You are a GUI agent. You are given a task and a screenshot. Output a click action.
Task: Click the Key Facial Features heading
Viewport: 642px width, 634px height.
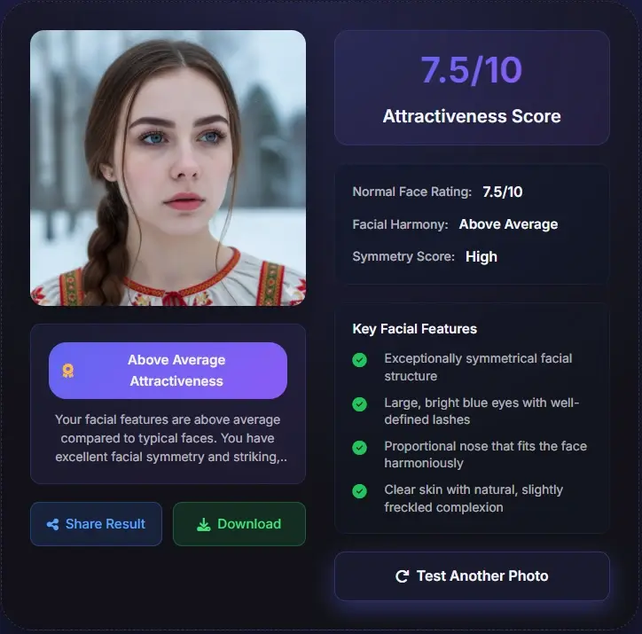pos(414,329)
